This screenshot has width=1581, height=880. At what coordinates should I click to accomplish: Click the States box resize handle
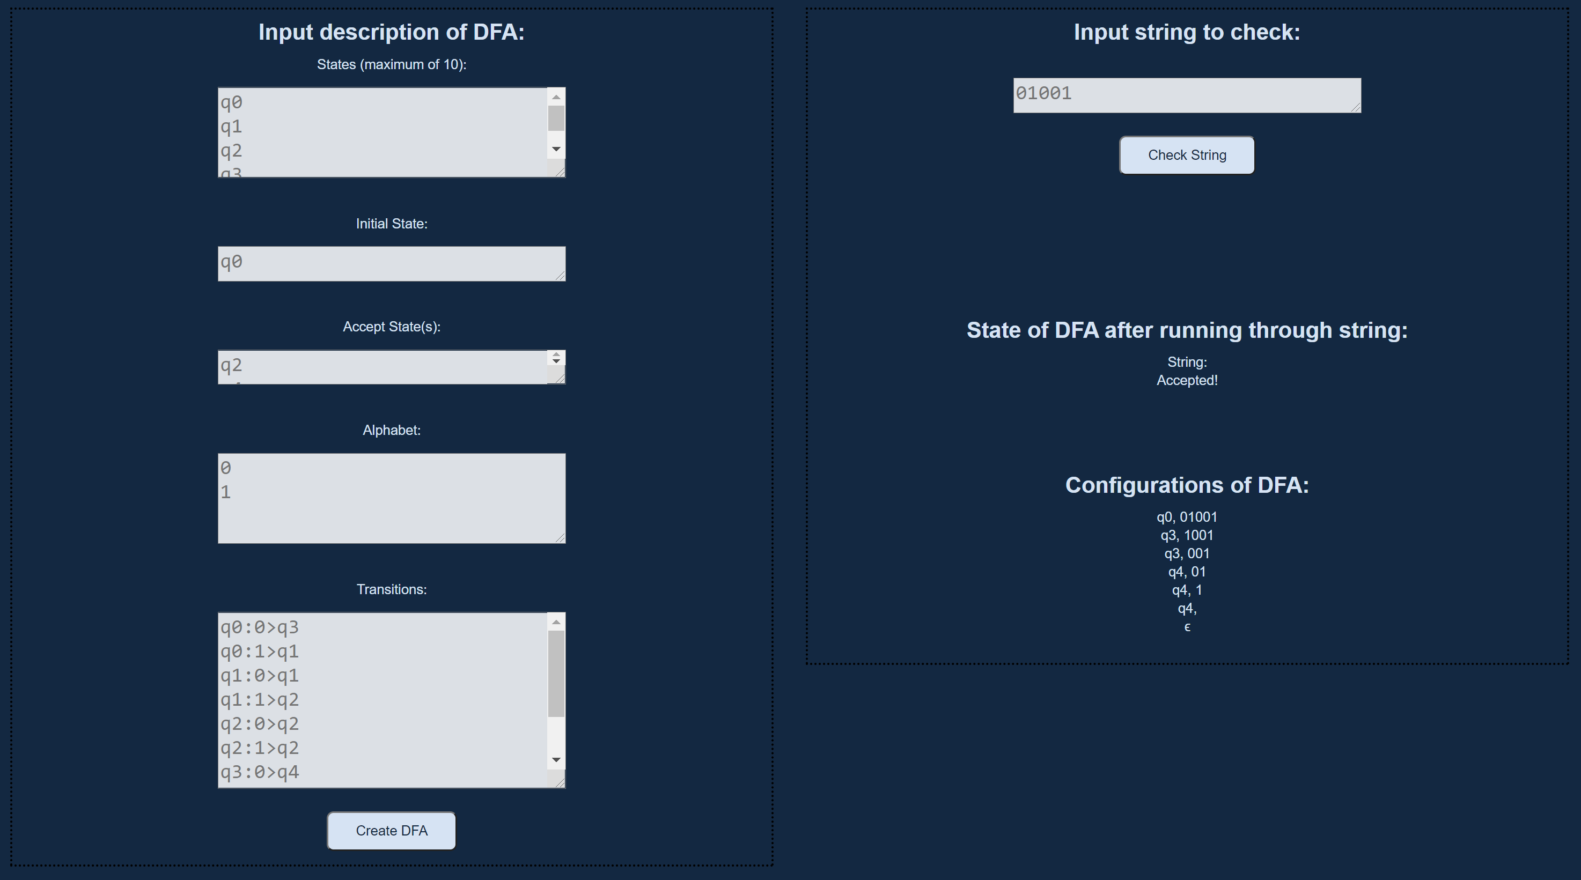(x=559, y=172)
